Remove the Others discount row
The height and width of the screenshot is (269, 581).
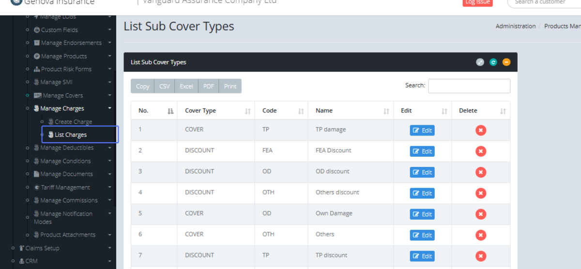(x=480, y=193)
